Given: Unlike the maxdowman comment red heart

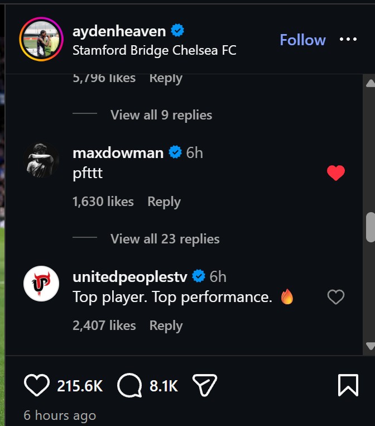Looking at the screenshot, I should (x=335, y=173).
